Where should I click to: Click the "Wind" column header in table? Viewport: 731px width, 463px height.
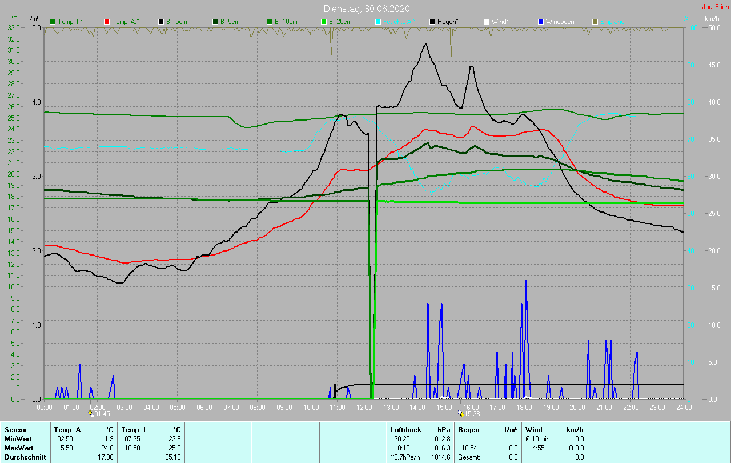[534, 429]
